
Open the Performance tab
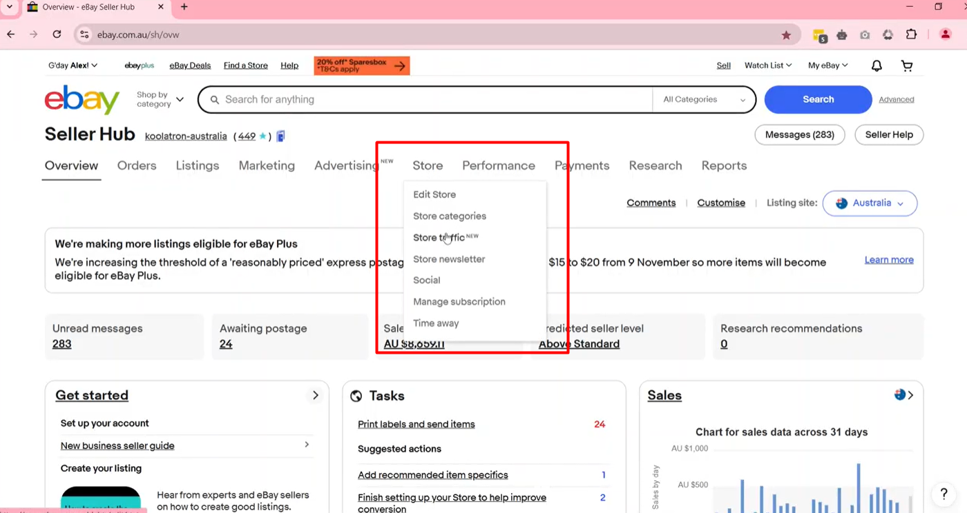[x=499, y=165]
